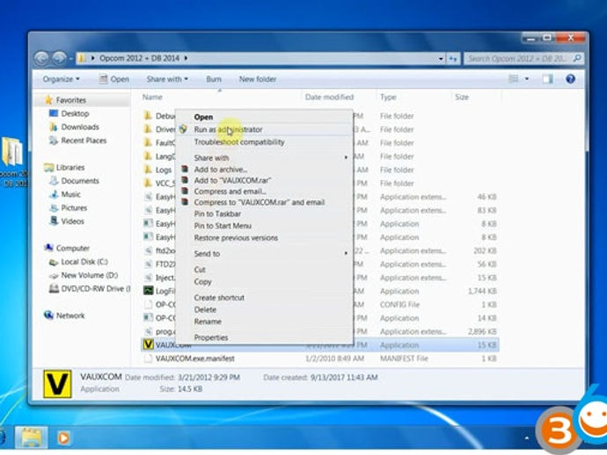Open the Share with toolbar dropdown

[167, 79]
